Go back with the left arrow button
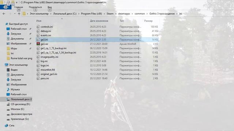234x131 pixels. click(x=4, y=14)
